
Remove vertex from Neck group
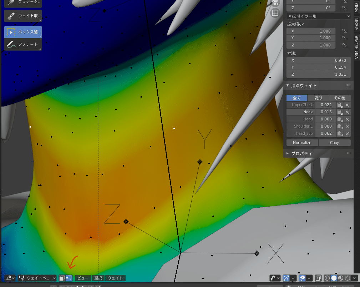347,112
